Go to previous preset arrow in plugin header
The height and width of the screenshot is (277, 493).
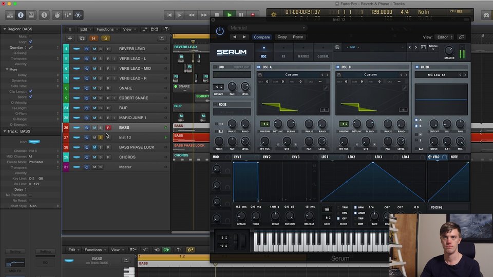click(235, 37)
